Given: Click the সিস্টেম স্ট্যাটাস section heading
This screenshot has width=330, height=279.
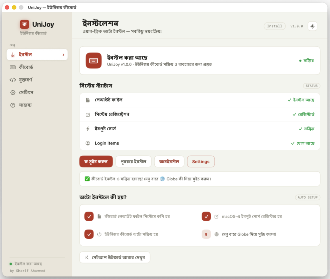Looking at the screenshot, I should (96, 86).
